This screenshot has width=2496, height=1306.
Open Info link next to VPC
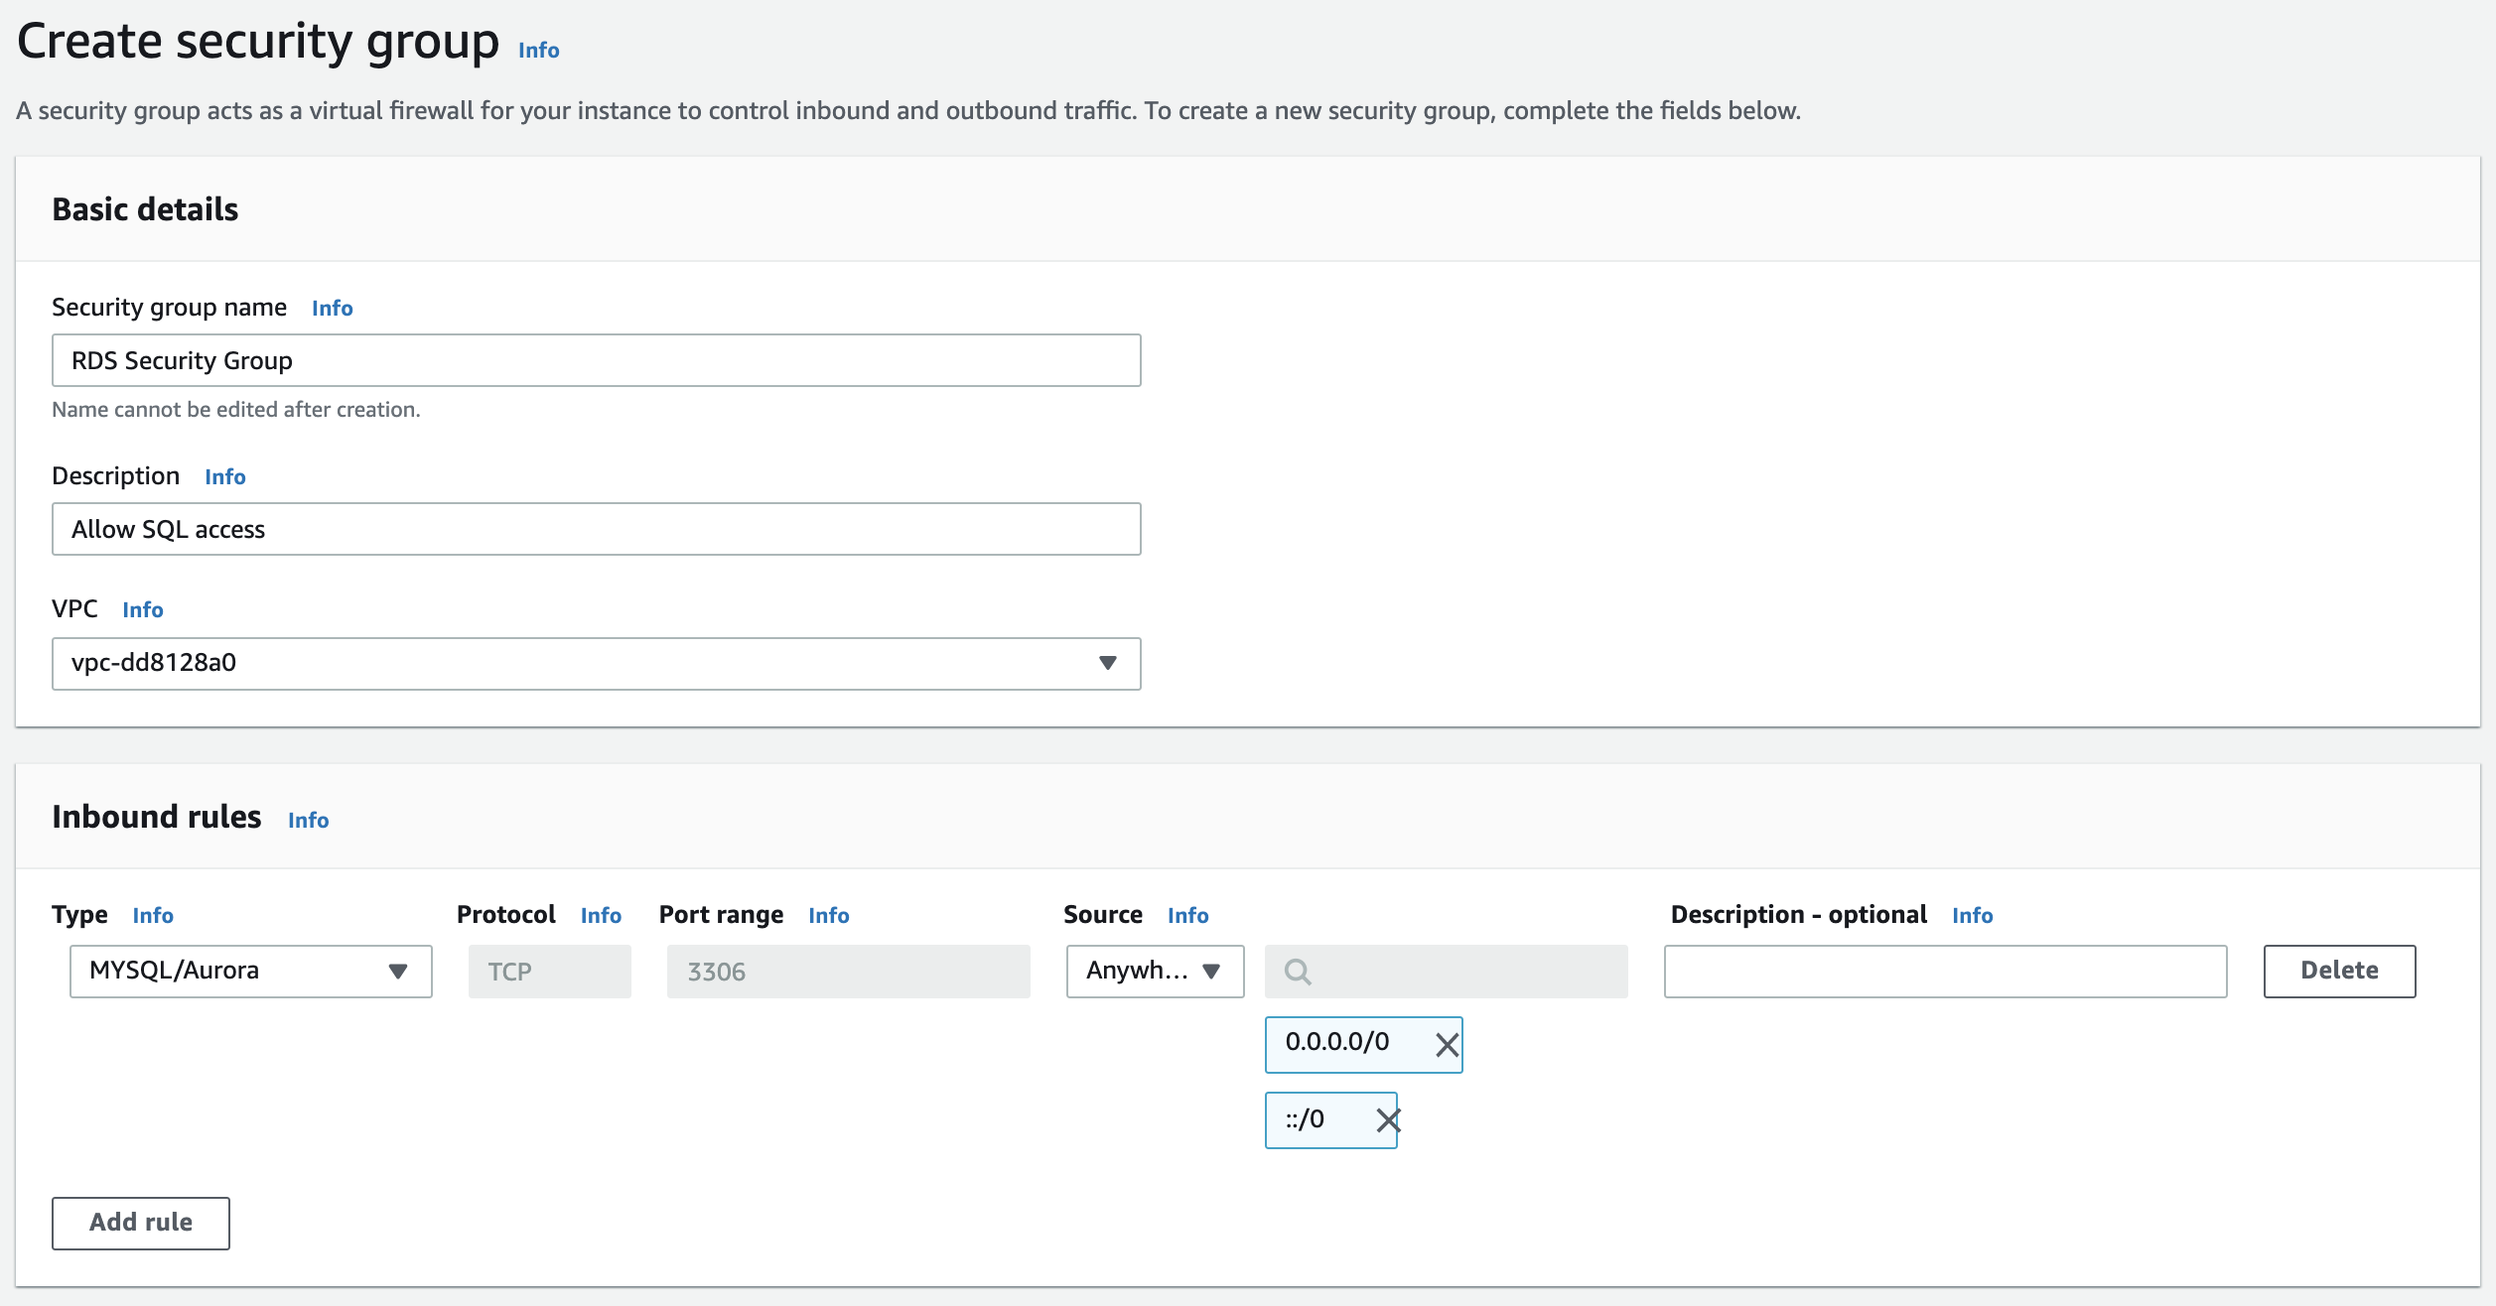(142, 610)
